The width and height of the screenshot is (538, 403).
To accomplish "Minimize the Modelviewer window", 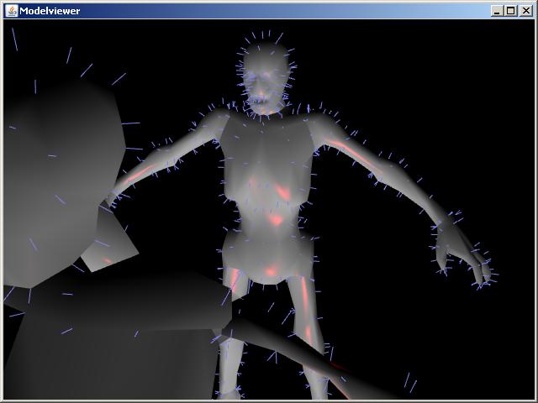I will tap(497, 11).
